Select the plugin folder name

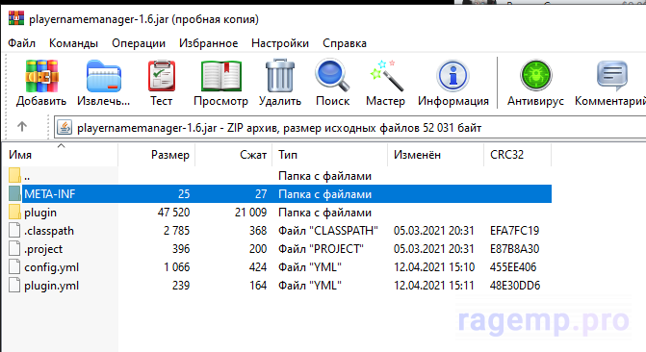coord(40,213)
